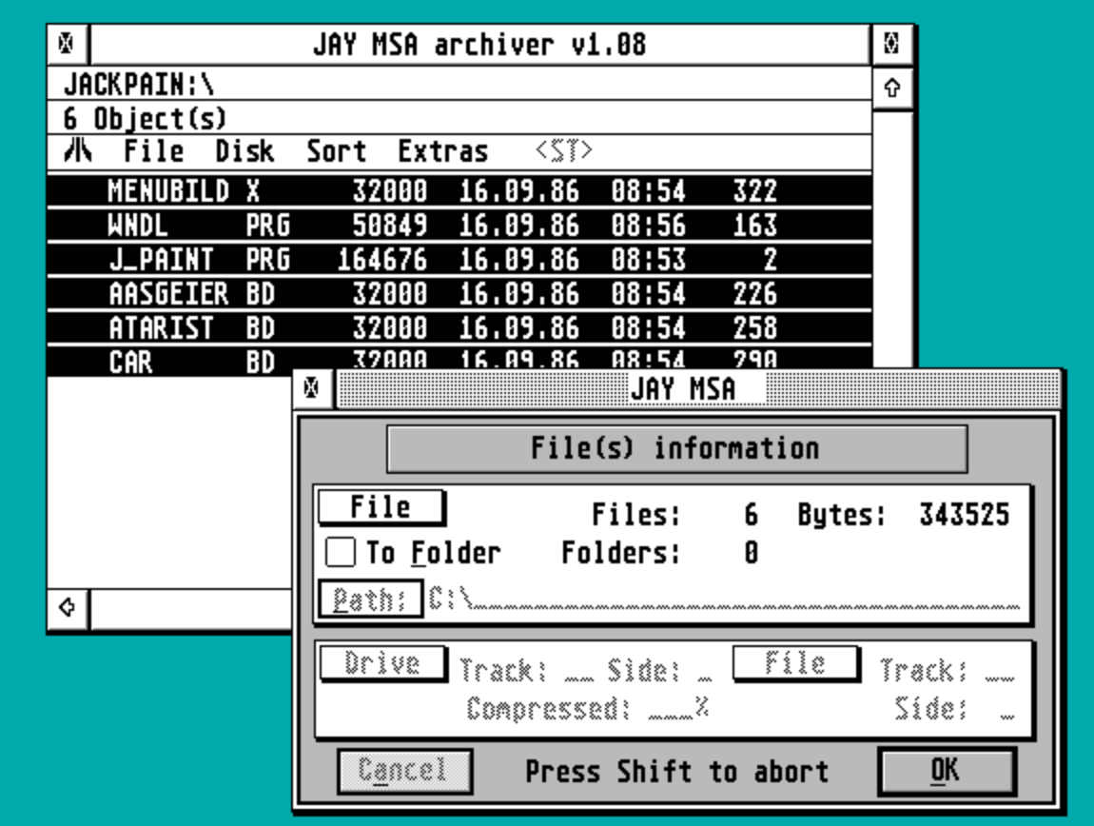Select the MENUBILD X file row

tap(459, 190)
